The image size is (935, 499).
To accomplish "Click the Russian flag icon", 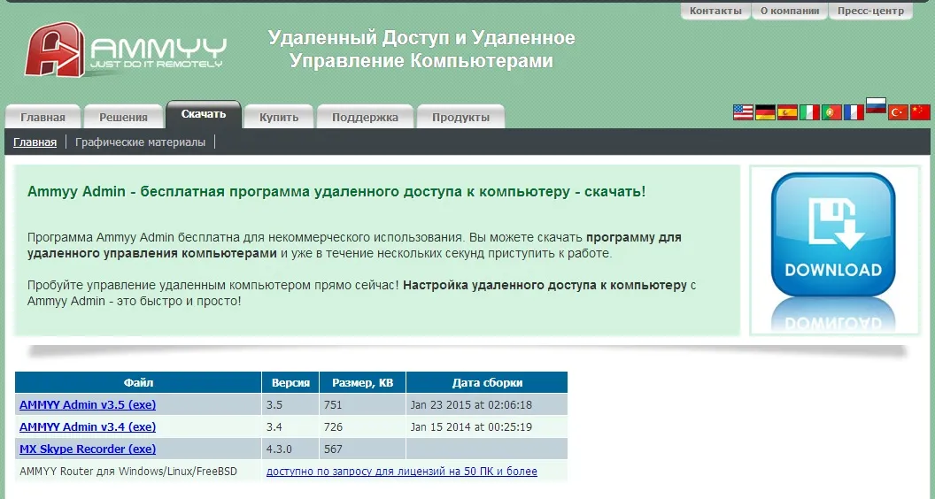I will [876, 106].
